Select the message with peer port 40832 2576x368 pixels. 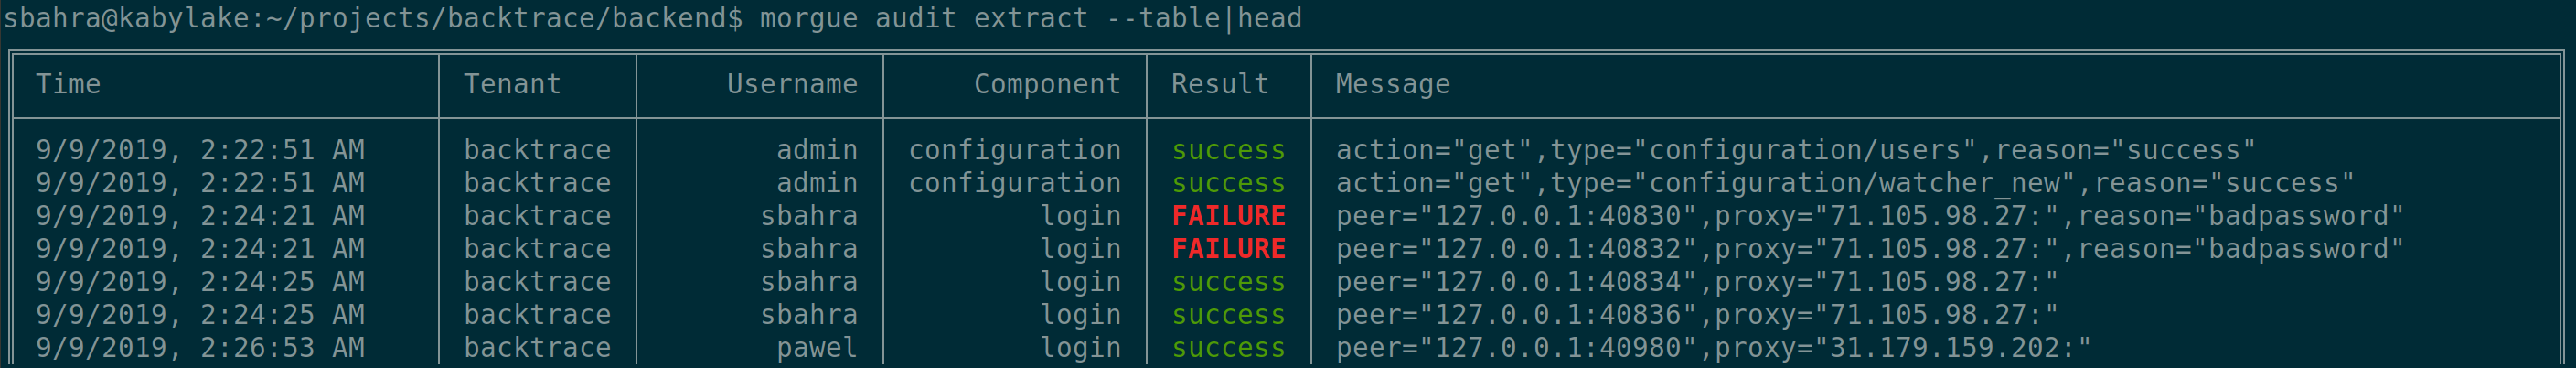click(1869, 249)
